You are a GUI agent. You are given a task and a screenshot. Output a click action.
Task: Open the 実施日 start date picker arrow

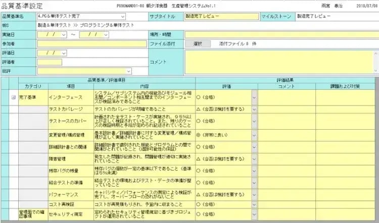click(64, 35)
